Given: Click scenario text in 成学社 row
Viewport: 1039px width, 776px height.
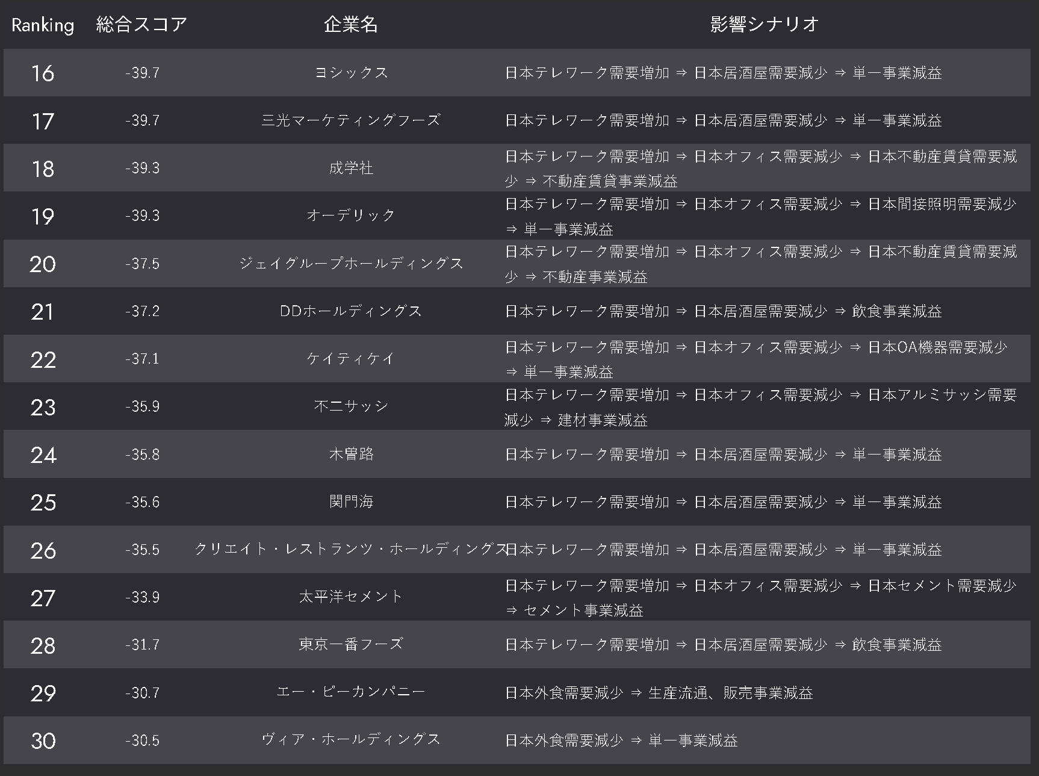Looking at the screenshot, I should 761,169.
